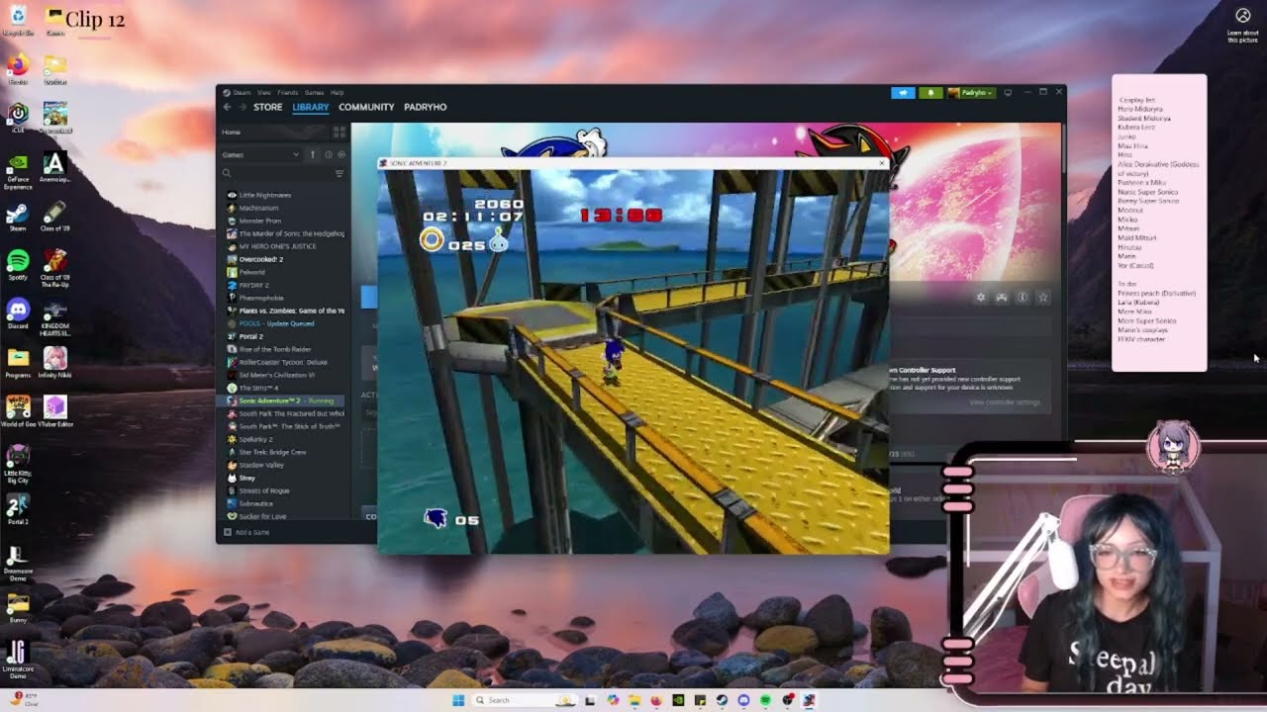Select PAYDAY 2 in library list
1267x712 pixels.
[x=254, y=285]
